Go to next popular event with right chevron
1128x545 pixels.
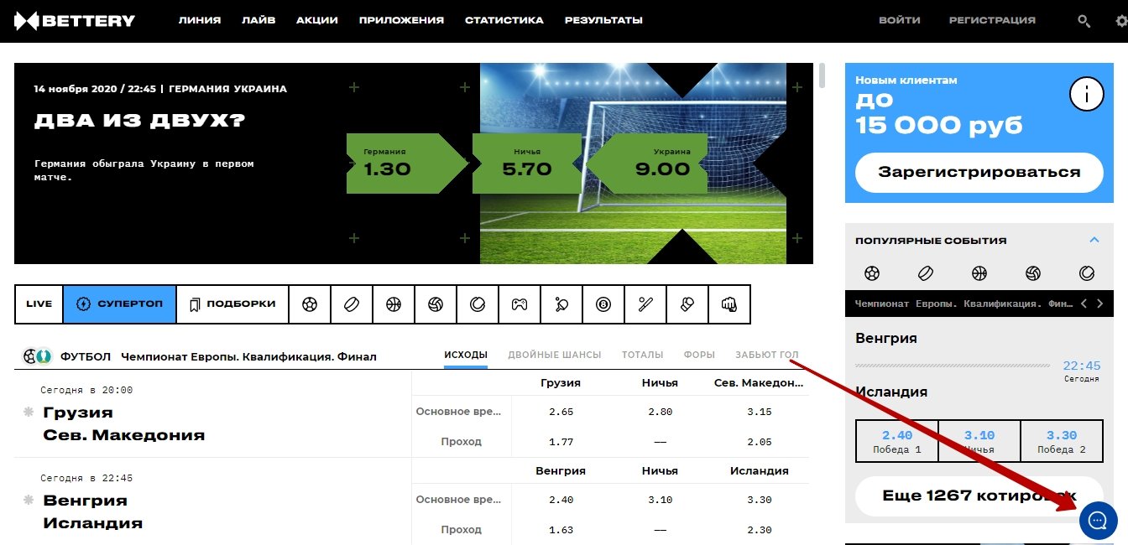[1100, 304]
